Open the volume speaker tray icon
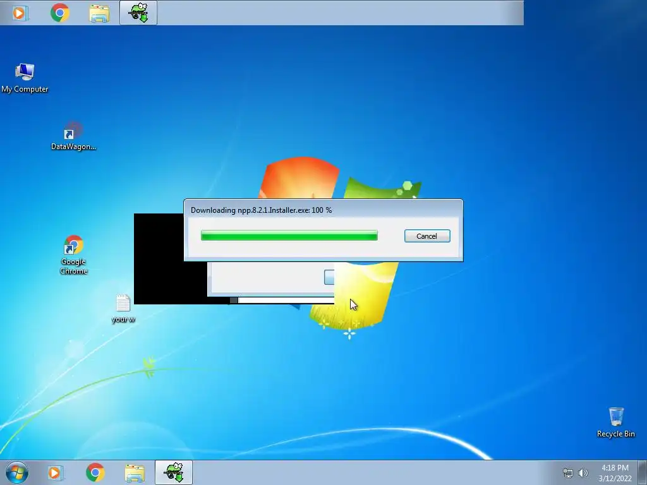Viewport: 647px width, 485px height. point(583,473)
